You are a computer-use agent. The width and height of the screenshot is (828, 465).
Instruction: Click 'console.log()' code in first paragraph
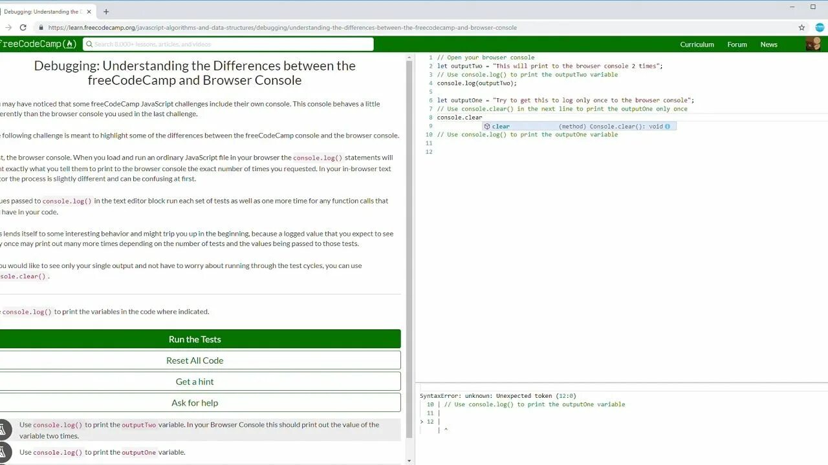[318, 158]
